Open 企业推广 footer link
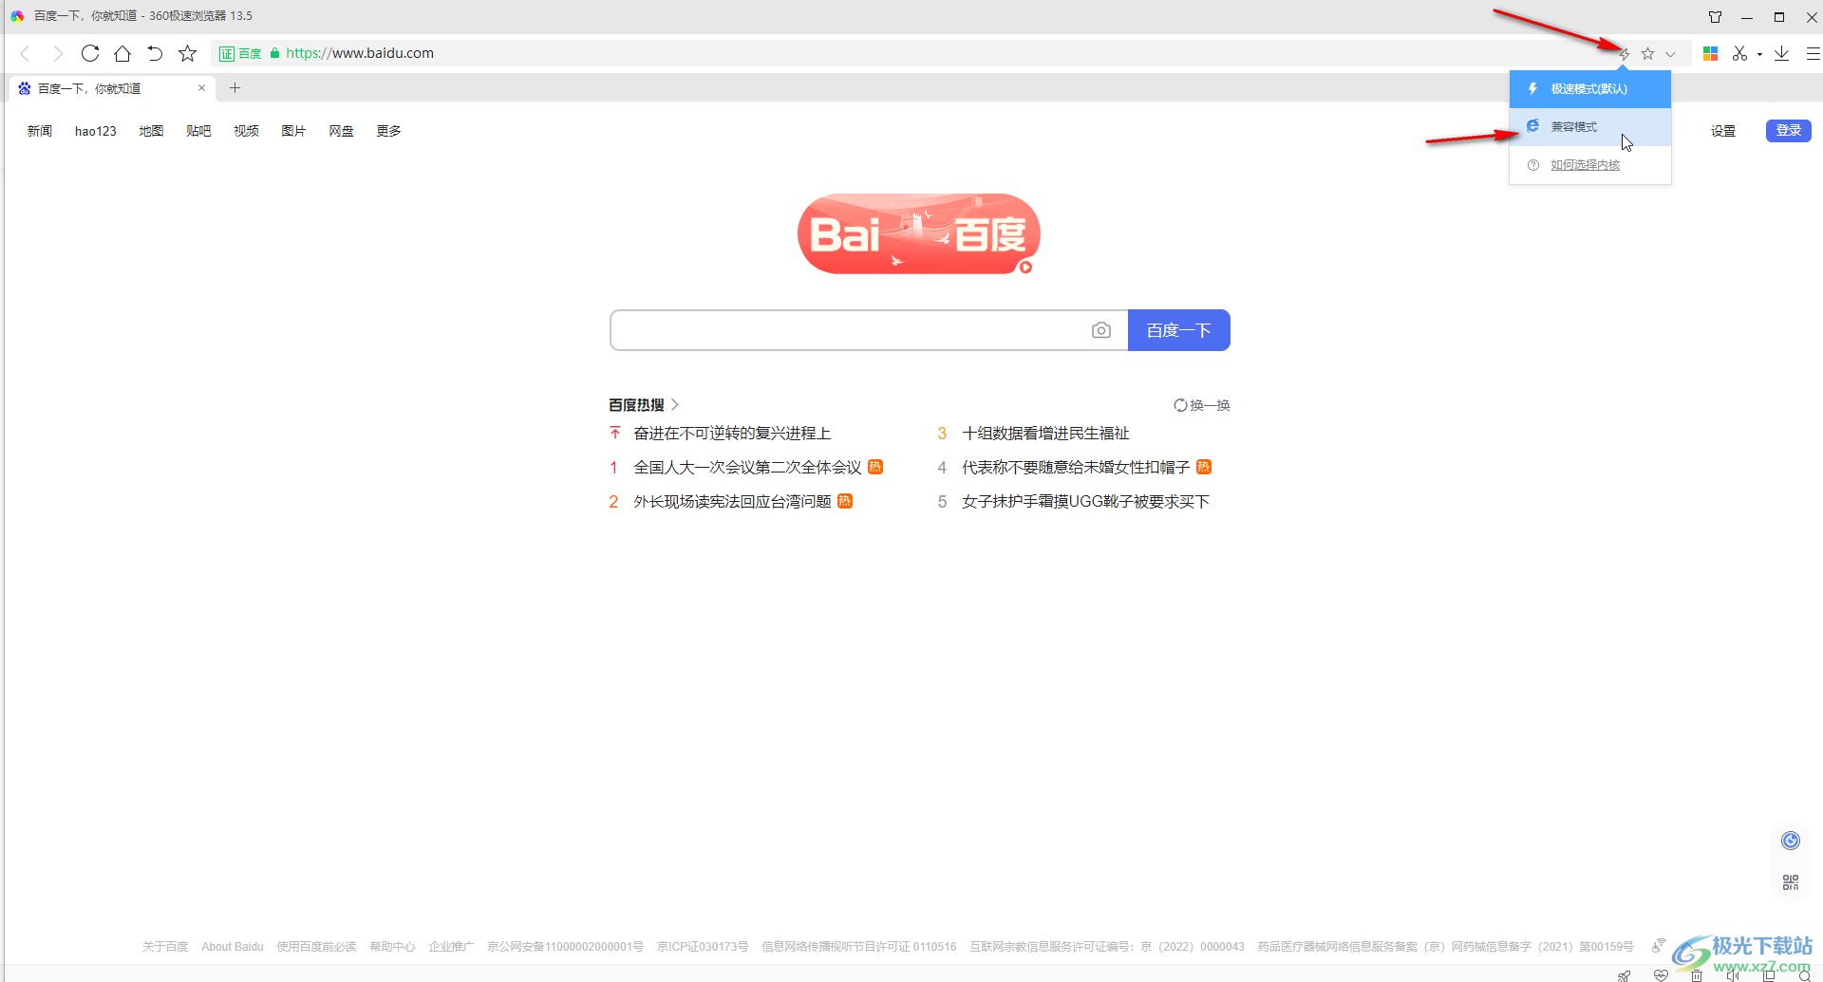Screen dimensions: 1823x982 click(x=451, y=947)
